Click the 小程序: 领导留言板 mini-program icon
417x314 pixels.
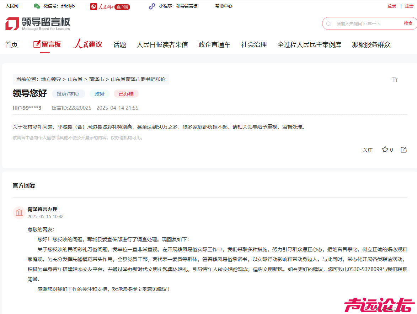pyautogui.click(x=153, y=6)
